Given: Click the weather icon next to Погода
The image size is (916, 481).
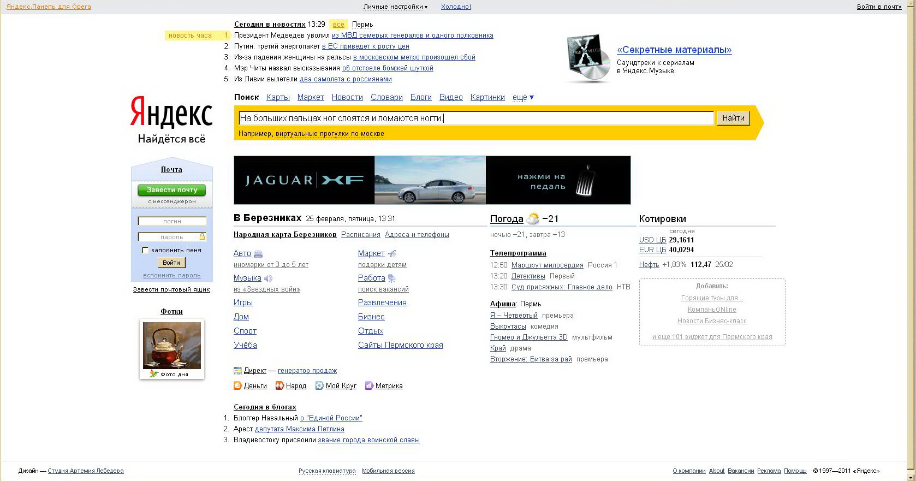Looking at the screenshot, I should [x=533, y=219].
